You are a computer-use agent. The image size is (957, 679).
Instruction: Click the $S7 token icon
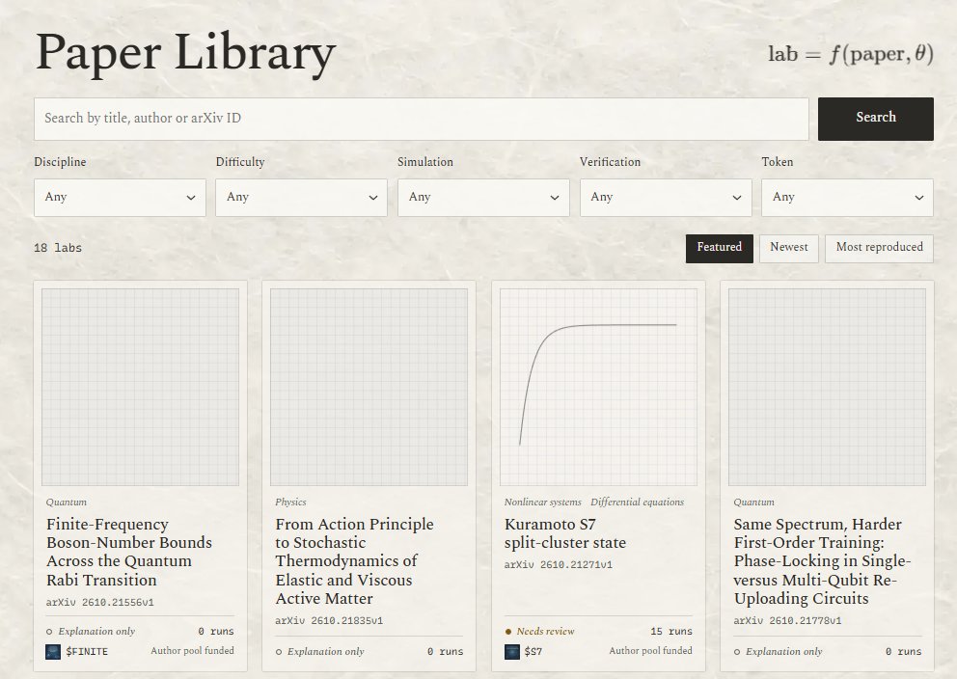coord(512,652)
